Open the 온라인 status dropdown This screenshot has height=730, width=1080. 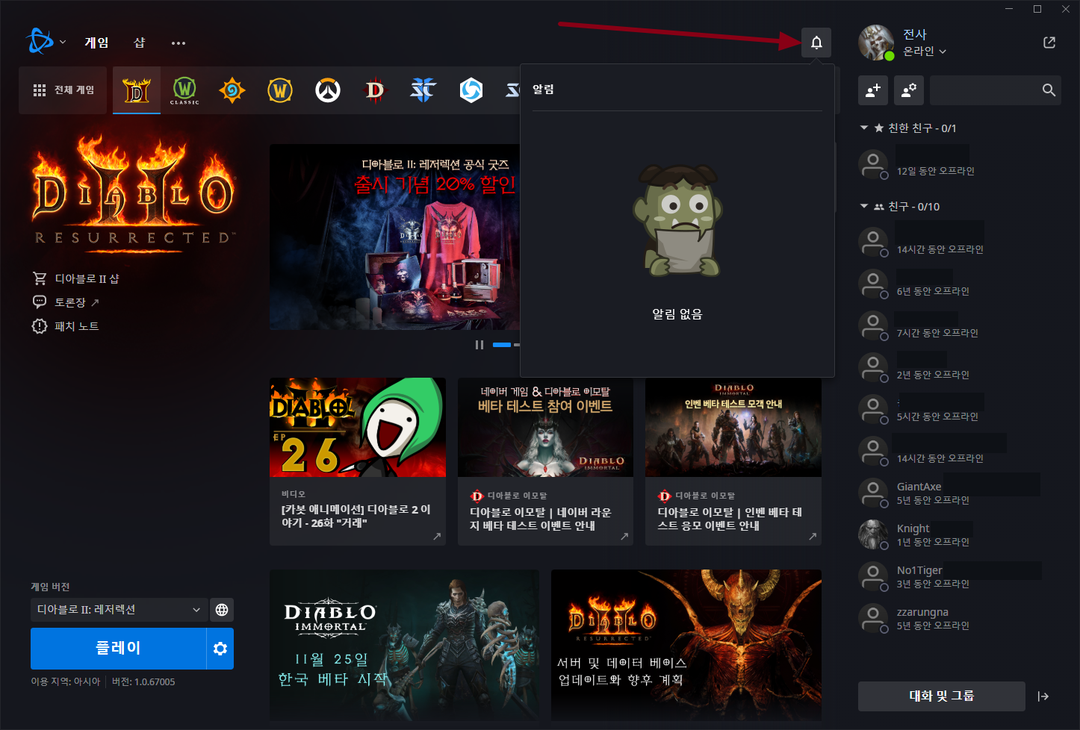coord(925,52)
